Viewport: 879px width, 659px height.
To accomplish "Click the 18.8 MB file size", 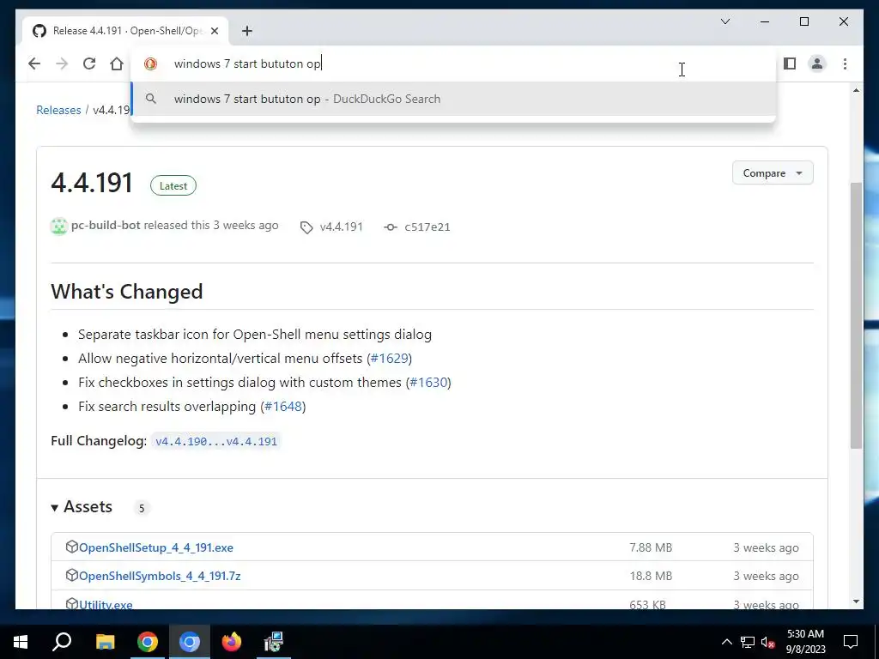I will 651,576.
